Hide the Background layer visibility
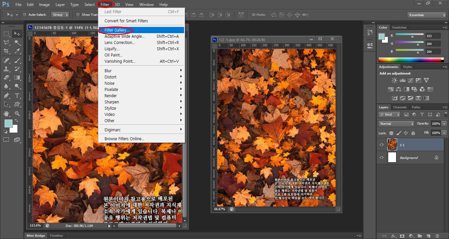The image size is (449, 239). coord(382,158)
